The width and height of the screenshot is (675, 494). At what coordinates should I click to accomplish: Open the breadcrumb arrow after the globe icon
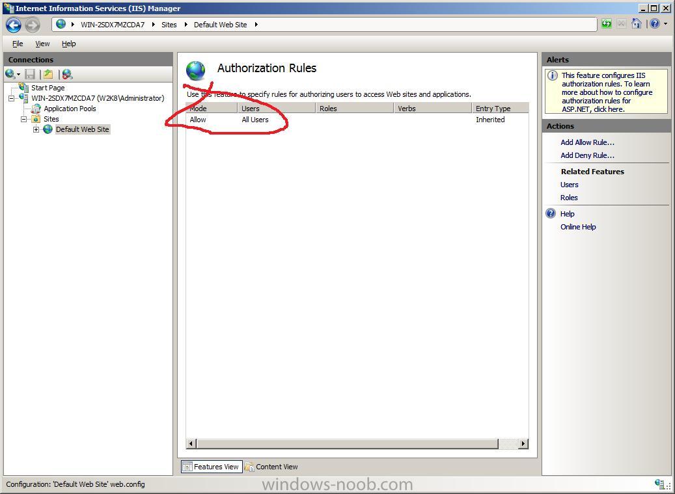point(73,25)
